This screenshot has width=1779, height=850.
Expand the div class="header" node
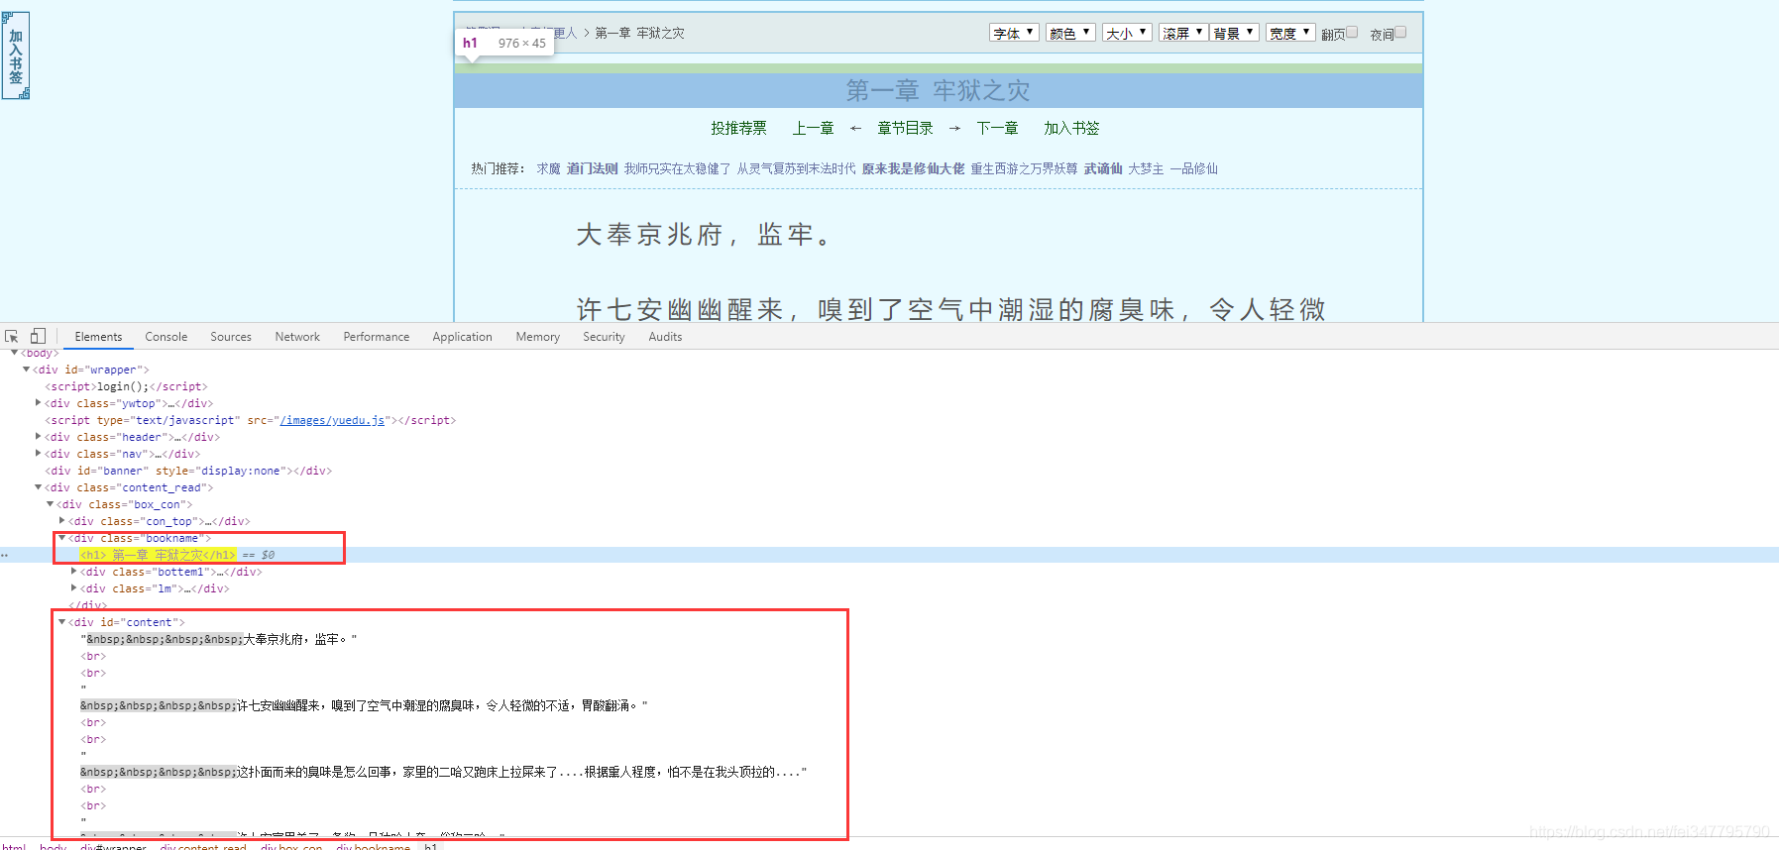(38, 437)
